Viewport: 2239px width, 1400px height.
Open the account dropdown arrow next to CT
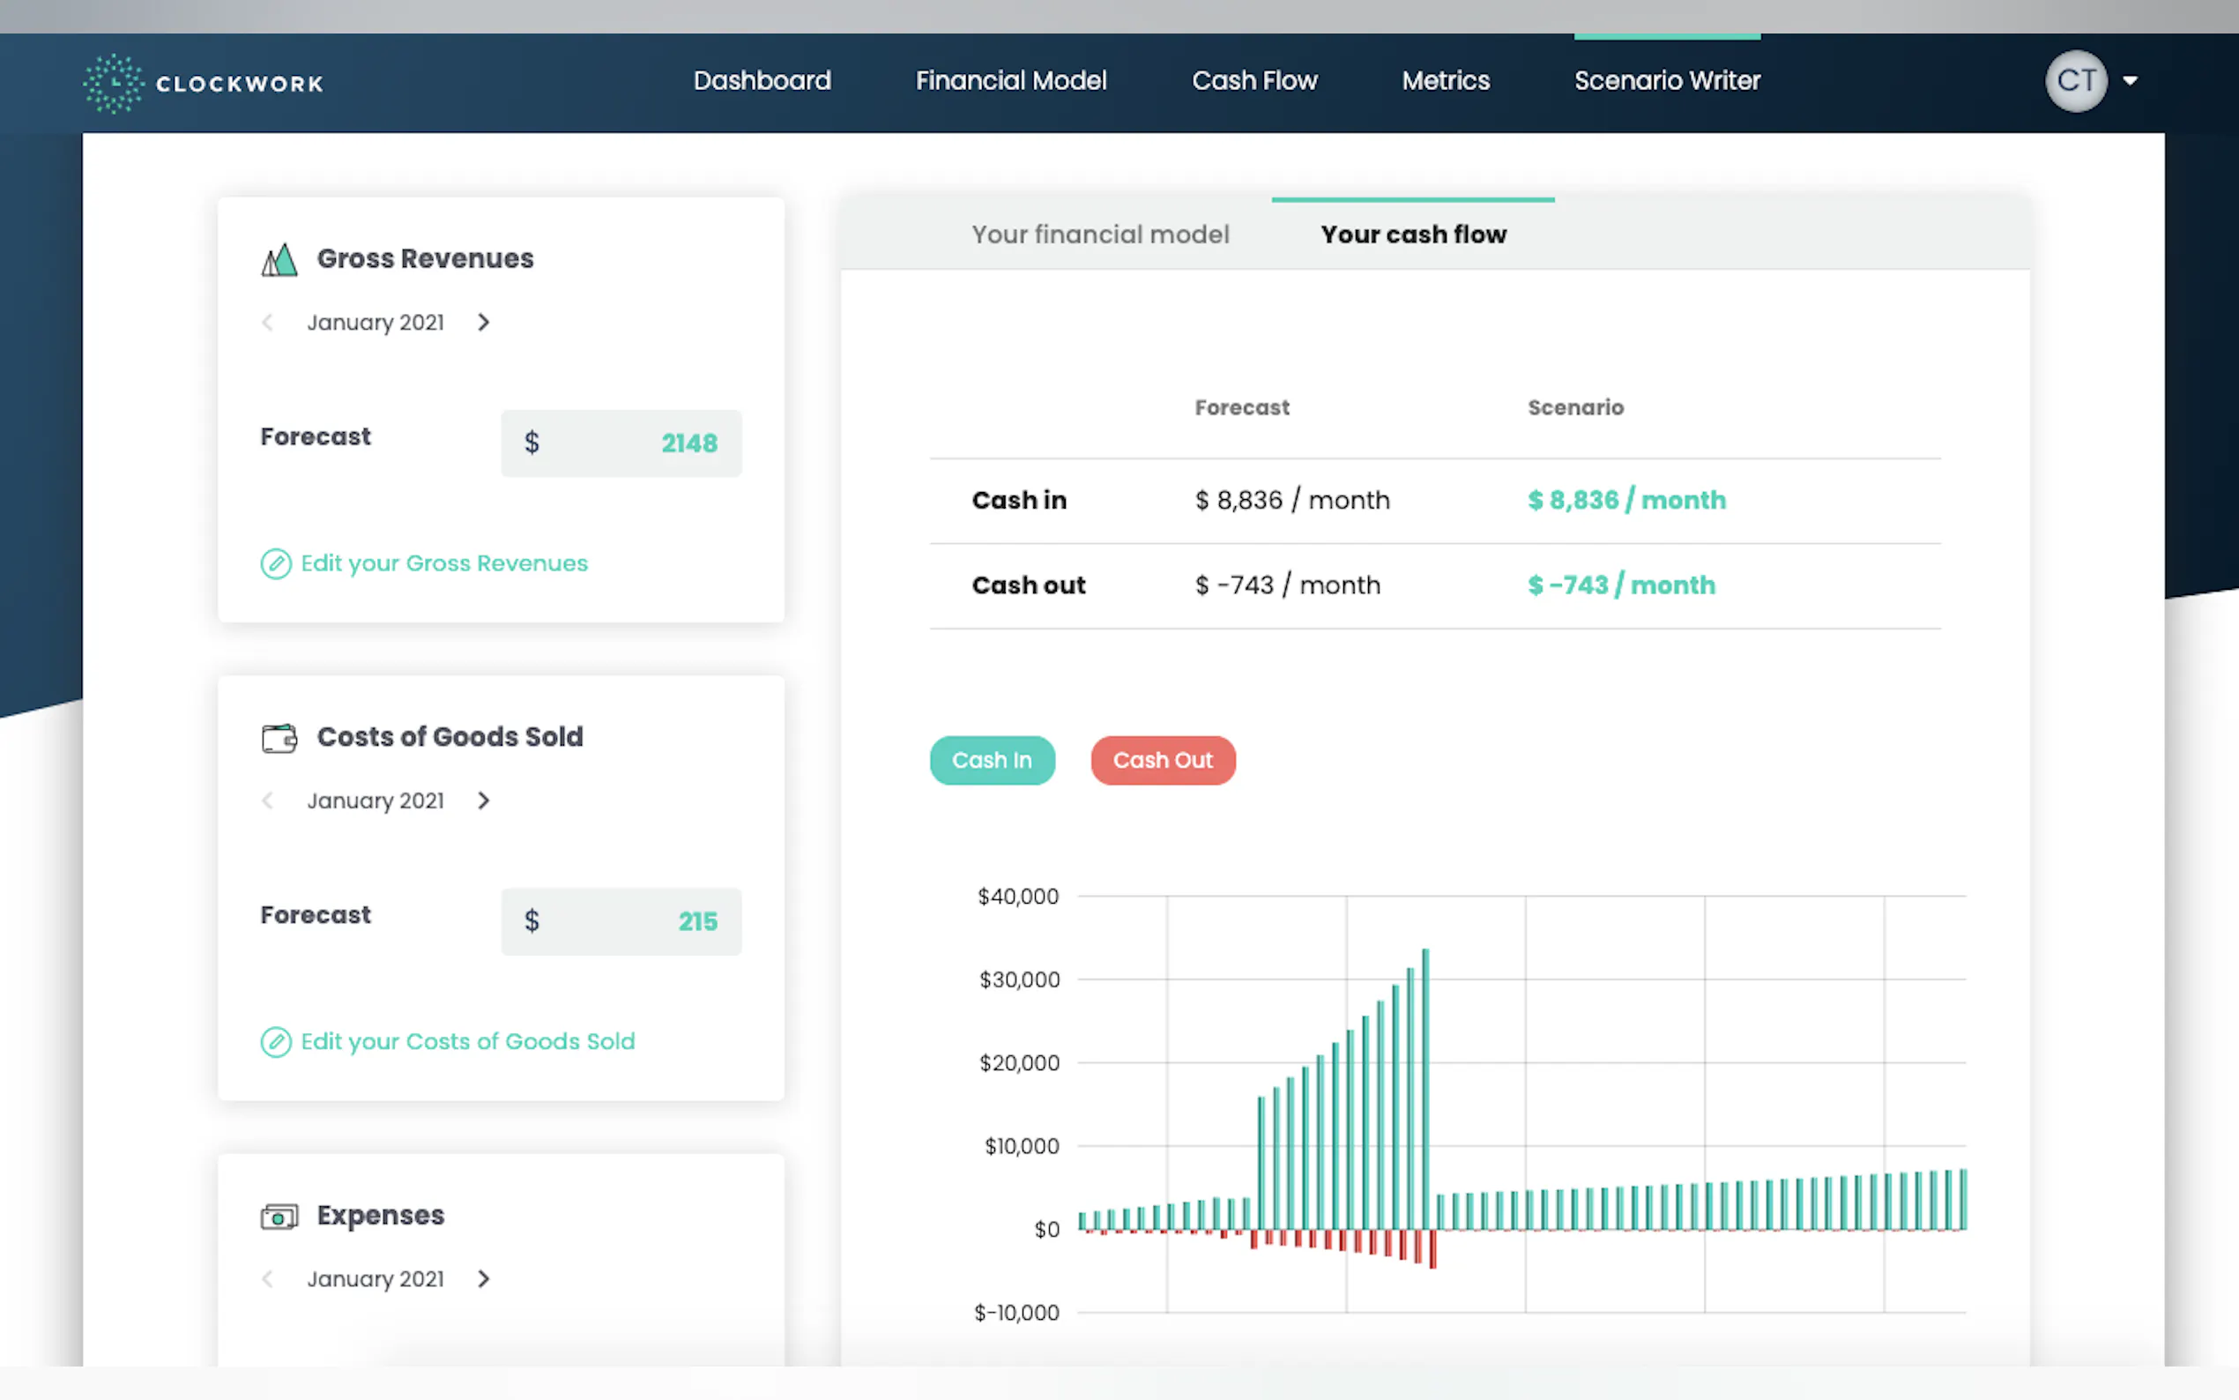(2131, 80)
